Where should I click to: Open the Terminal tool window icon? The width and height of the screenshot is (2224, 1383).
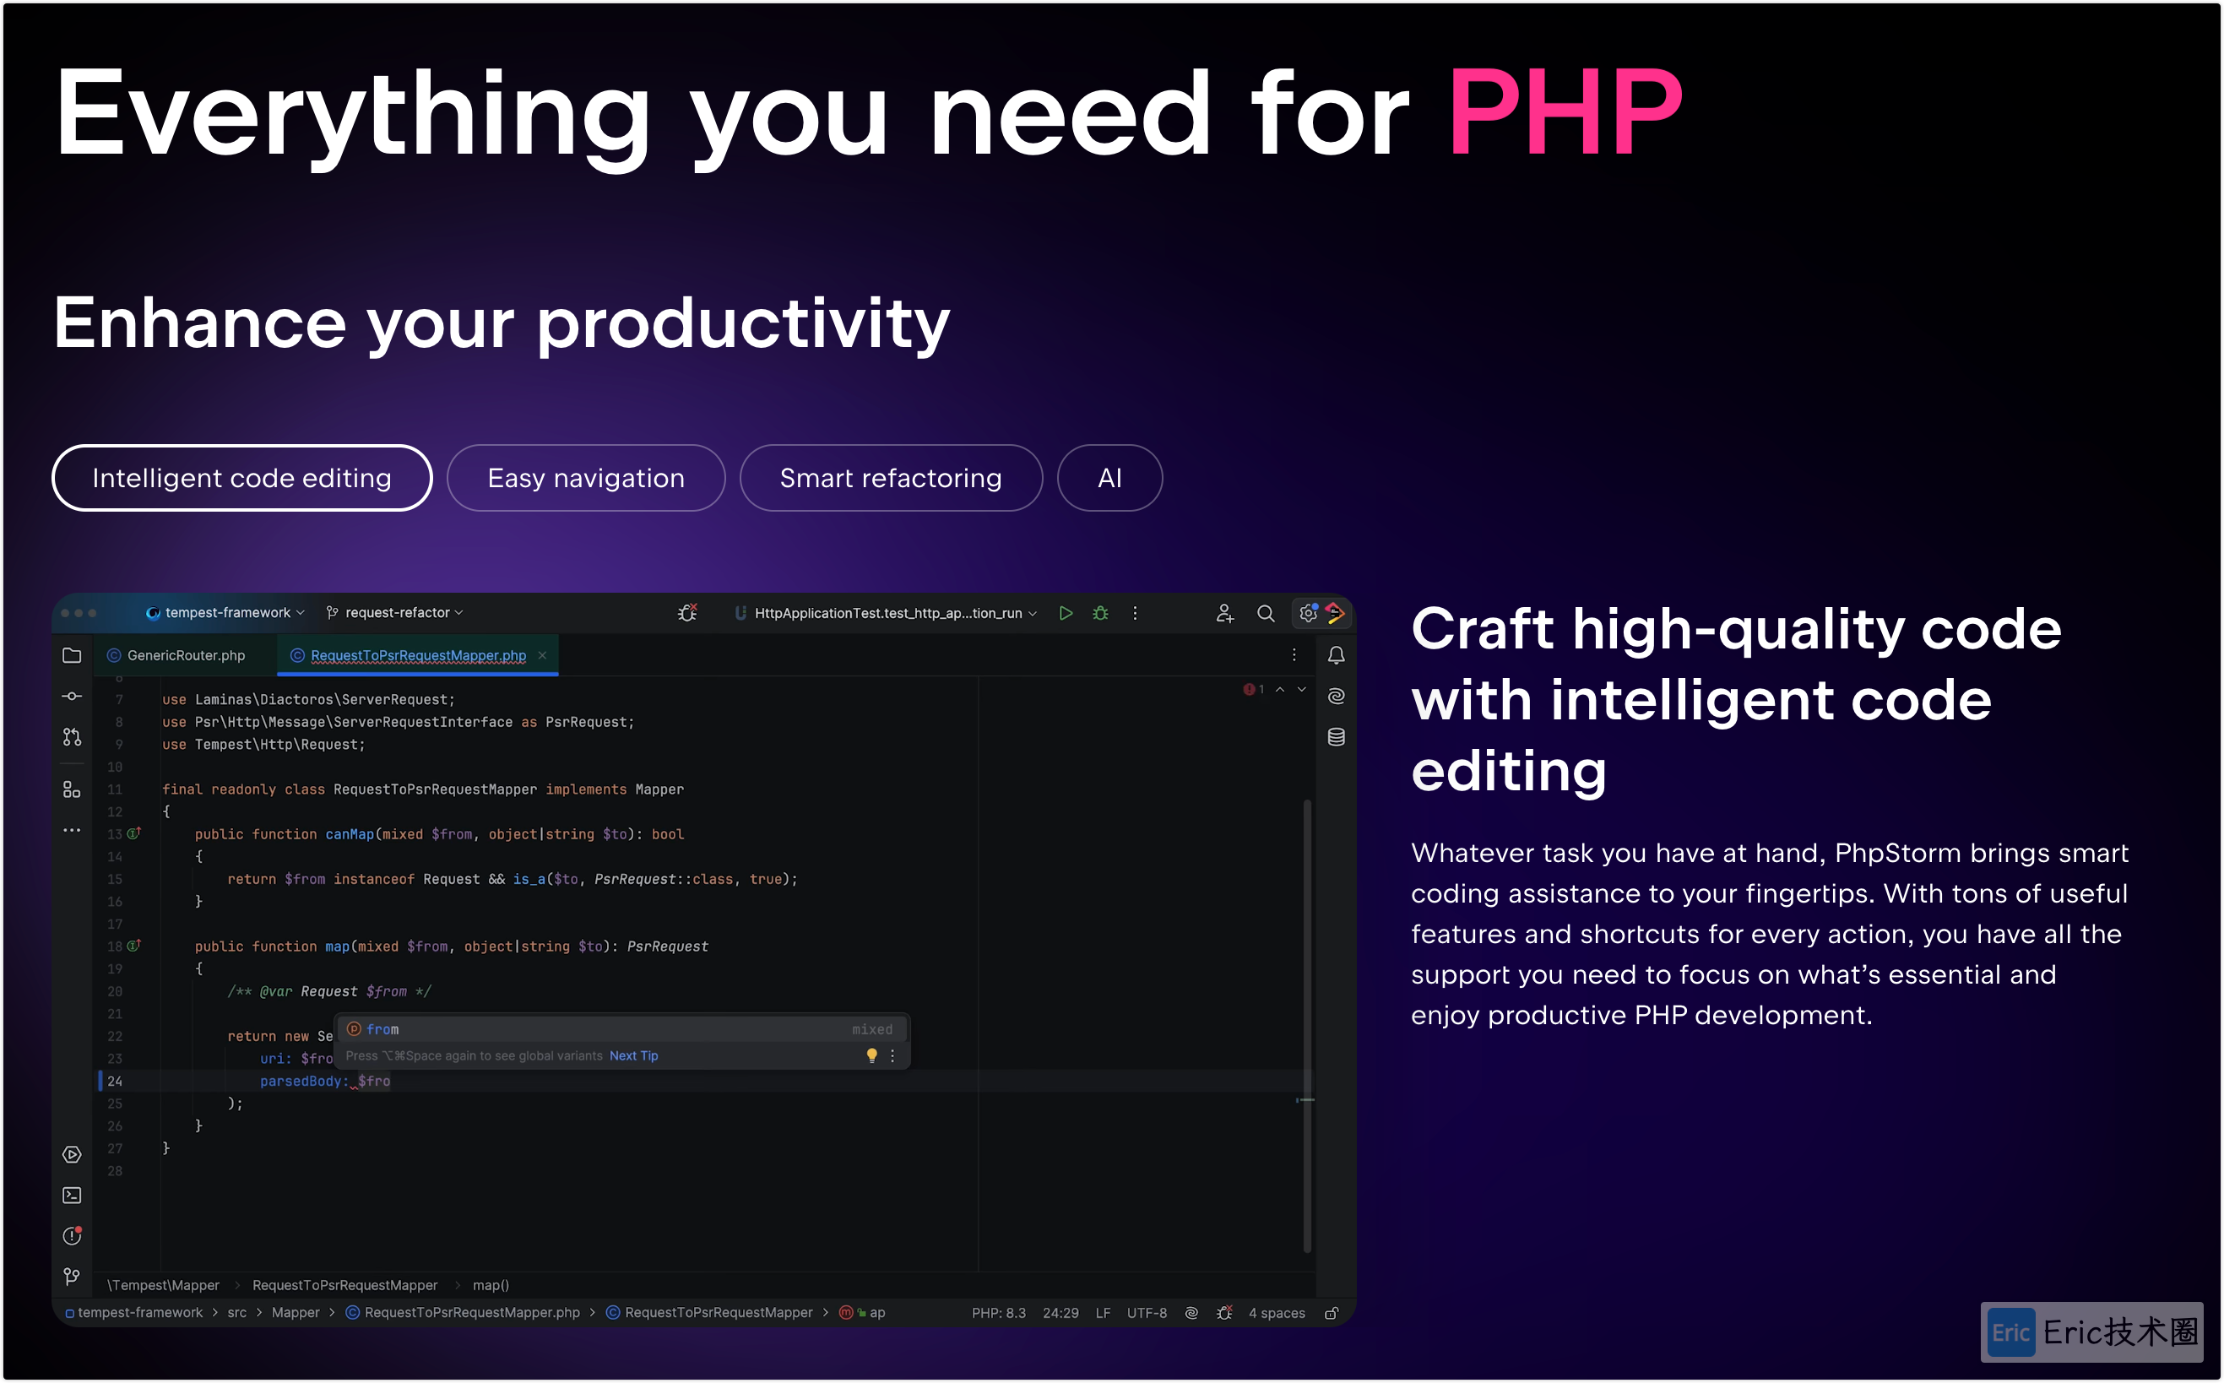point(71,1196)
